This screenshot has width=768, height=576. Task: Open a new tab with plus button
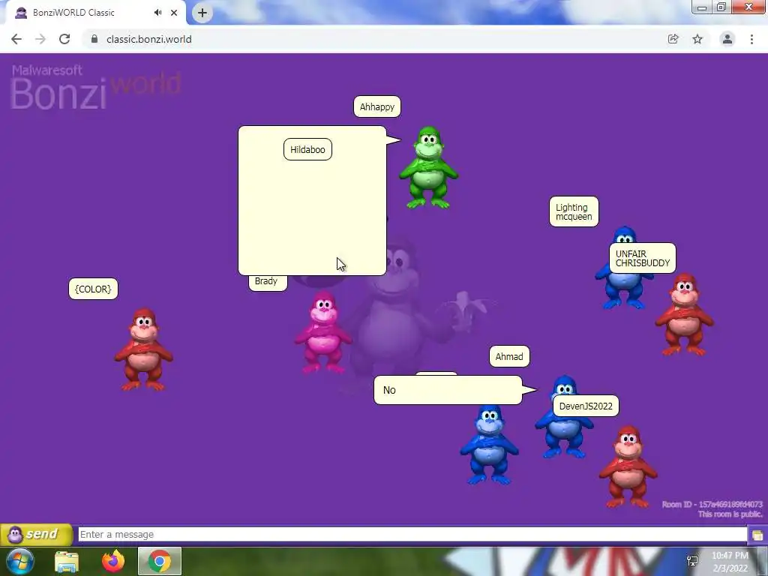202,13
